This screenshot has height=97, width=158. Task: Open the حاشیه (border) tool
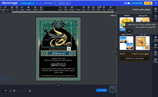coord(78,8)
